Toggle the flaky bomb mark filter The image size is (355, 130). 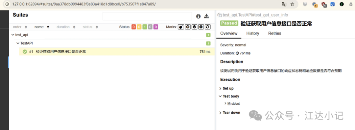pyautogui.click(x=181, y=27)
